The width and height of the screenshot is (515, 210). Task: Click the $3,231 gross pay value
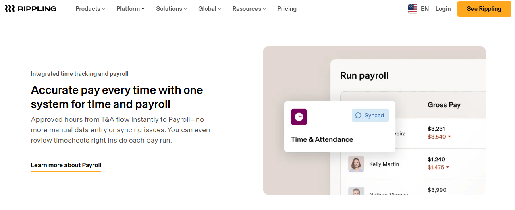click(436, 129)
